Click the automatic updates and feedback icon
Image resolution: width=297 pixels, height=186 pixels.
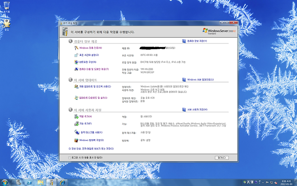pos(76,86)
